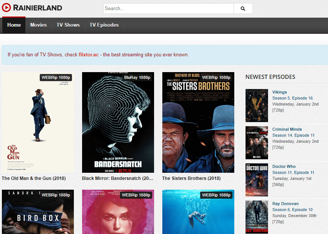Viewport: 328px width, 234px height.
Task: Open Vikings episode thumbnail
Action: point(257,106)
